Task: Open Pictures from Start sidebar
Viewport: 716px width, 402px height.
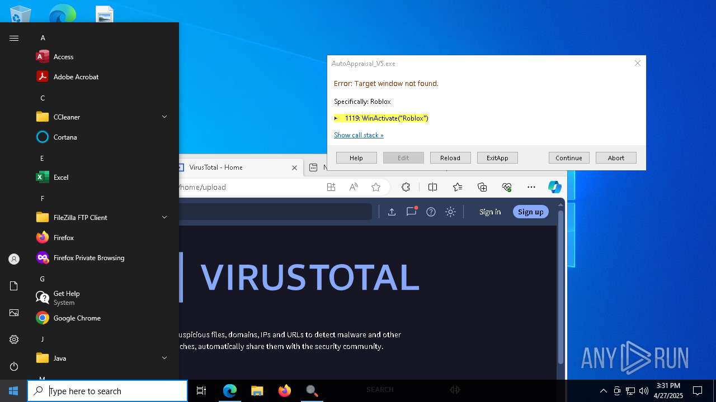Action: (14, 313)
